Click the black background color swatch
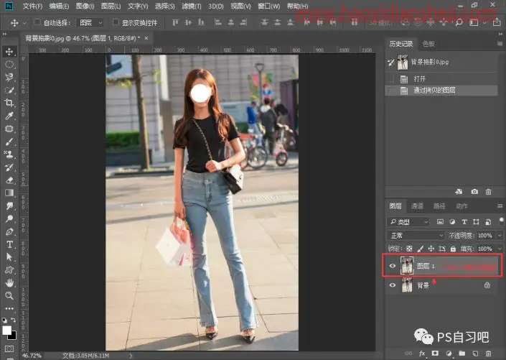This screenshot has width=506, height=360. point(13,337)
